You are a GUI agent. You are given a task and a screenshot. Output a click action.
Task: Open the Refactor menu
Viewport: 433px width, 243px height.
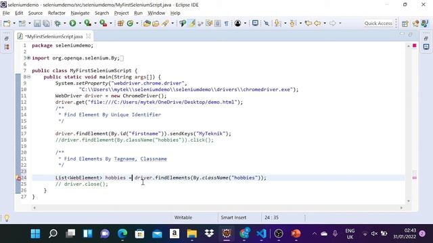[x=57, y=13]
